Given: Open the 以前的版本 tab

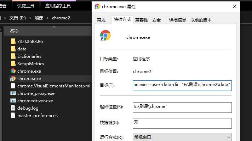Looking at the screenshot, I should point(201,20).
